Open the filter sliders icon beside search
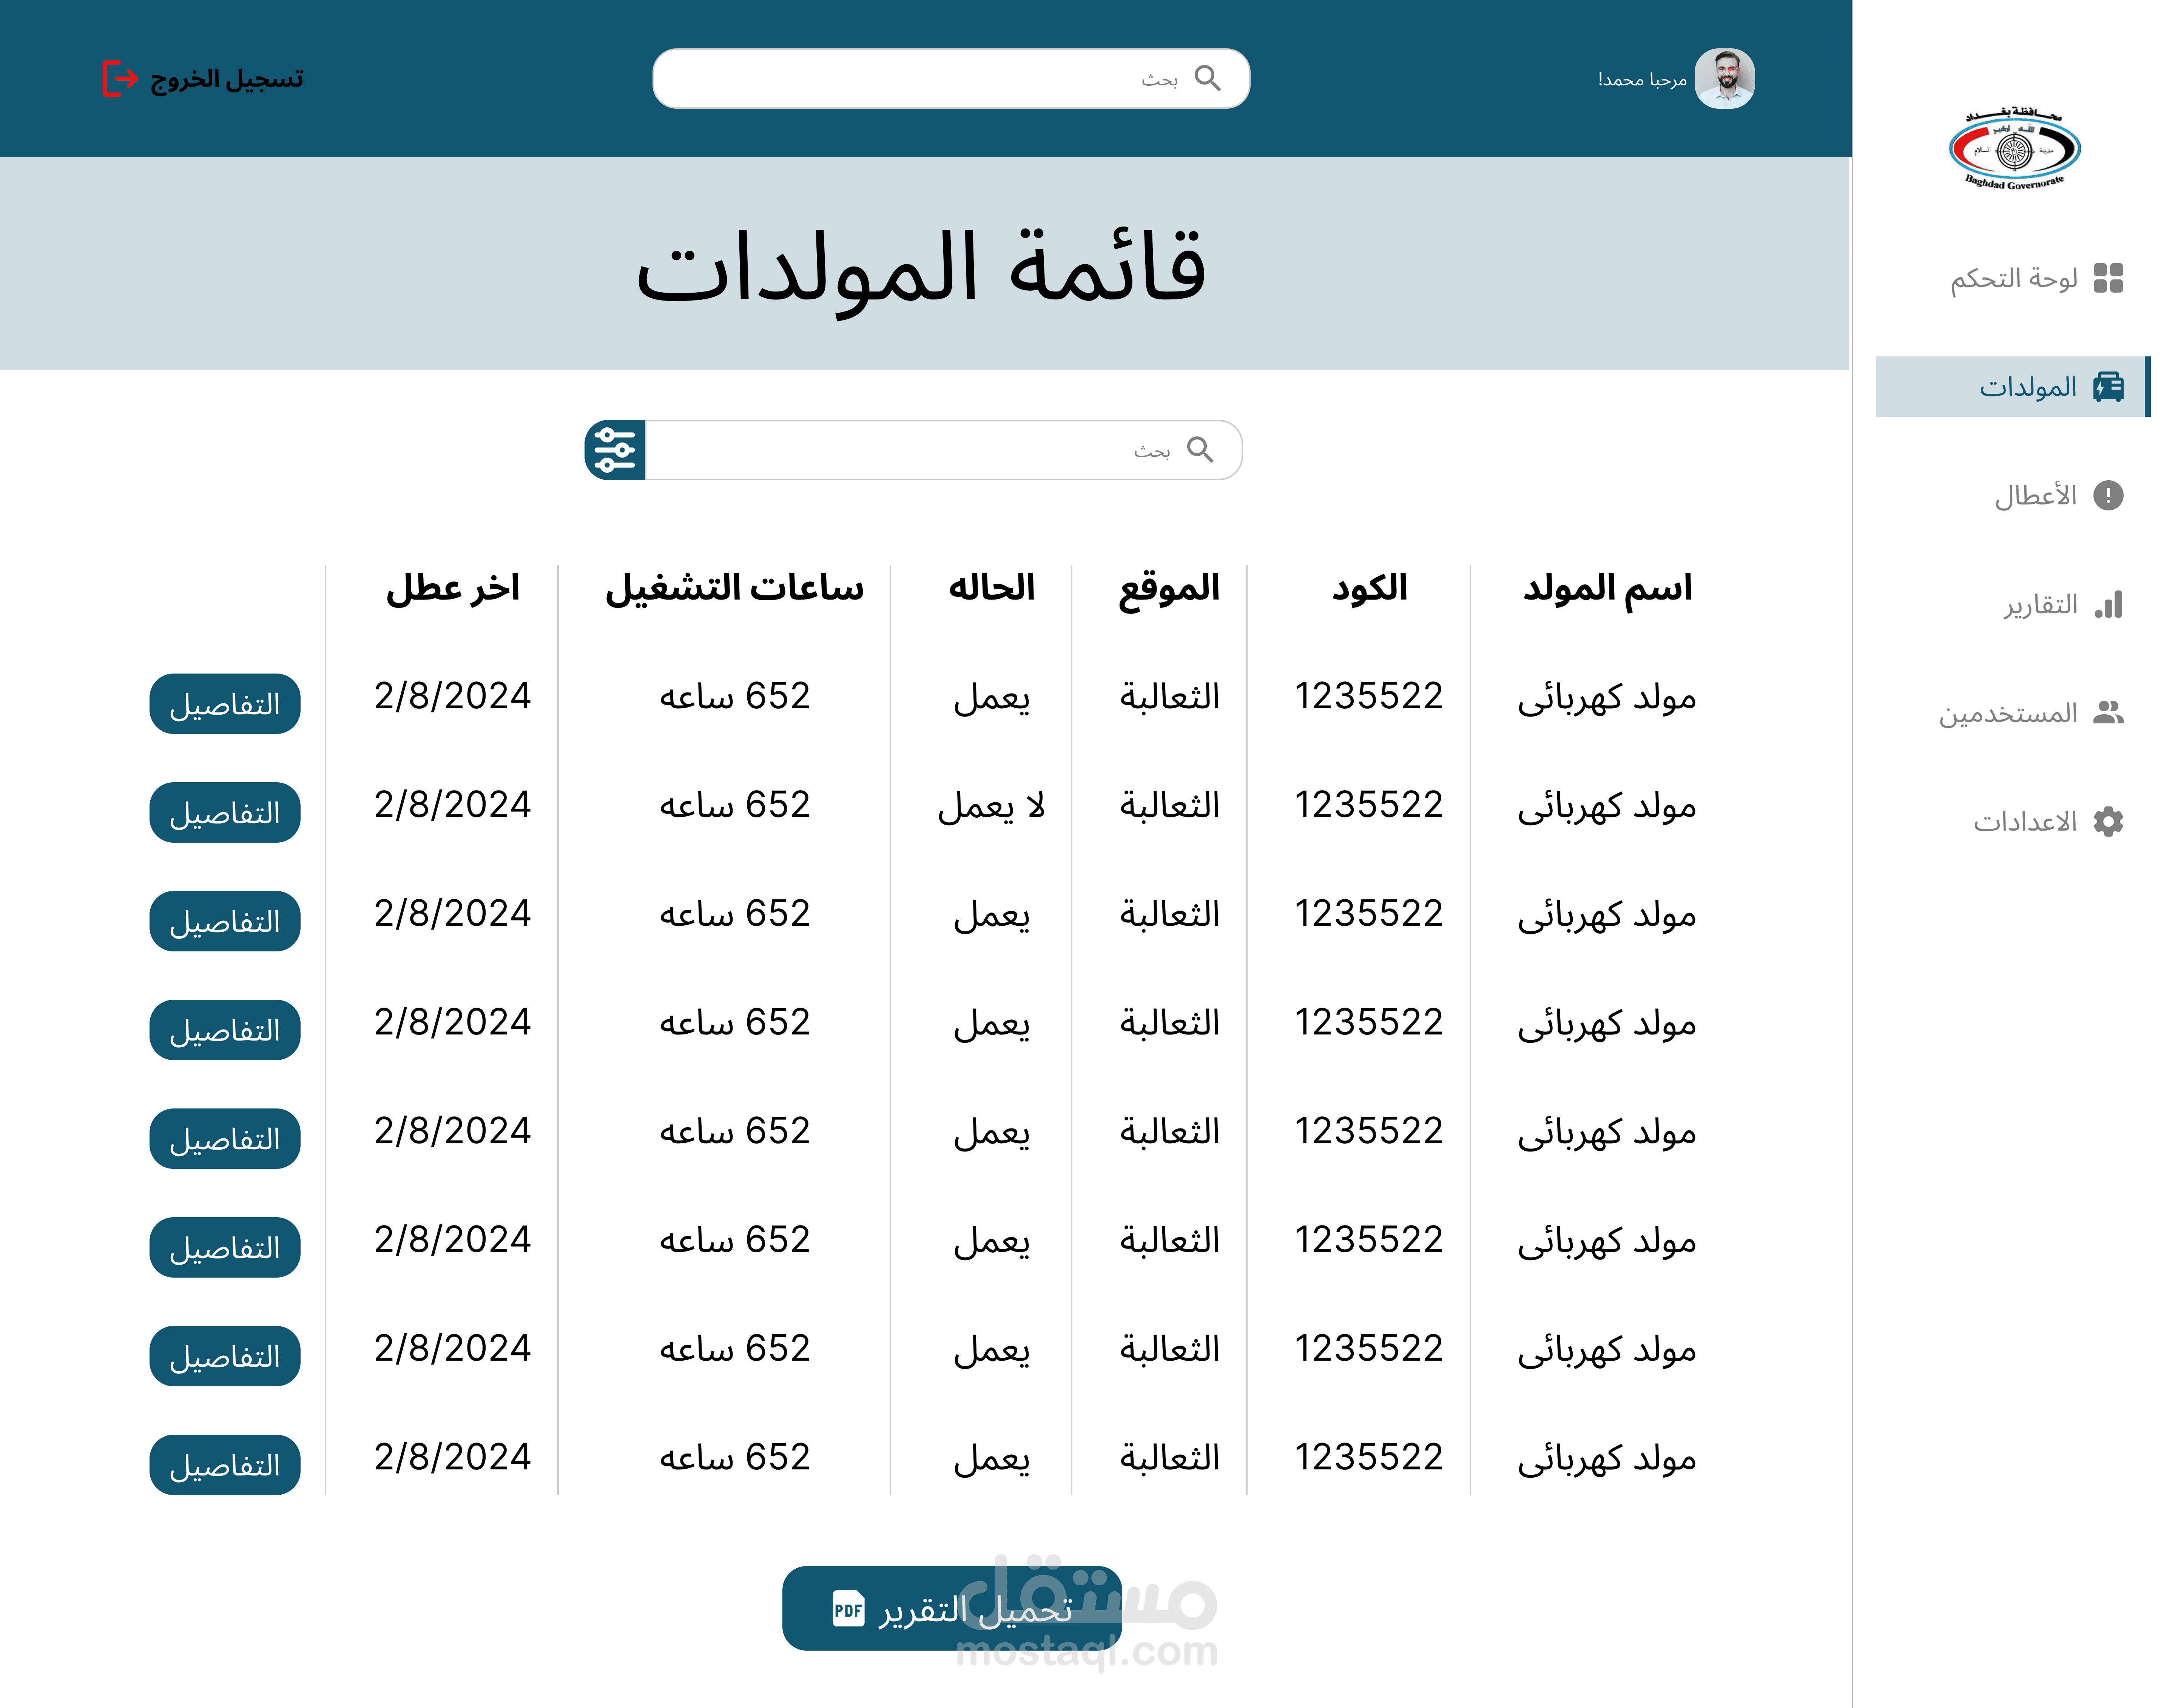 pos(615,450)
